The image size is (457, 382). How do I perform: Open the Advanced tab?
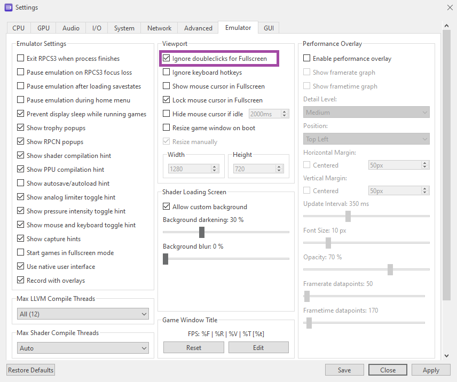[198, 28]
